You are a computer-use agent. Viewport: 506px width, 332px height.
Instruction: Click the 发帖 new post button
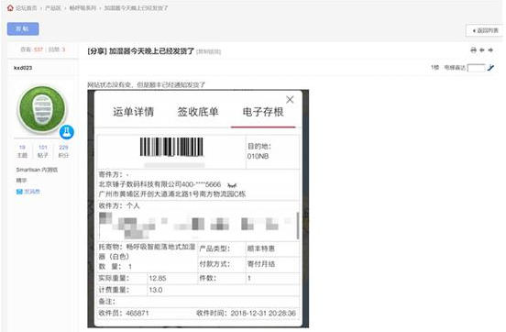tap(23, 28)
